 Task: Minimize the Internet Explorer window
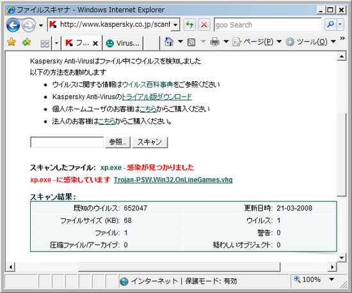click(321, 10)
